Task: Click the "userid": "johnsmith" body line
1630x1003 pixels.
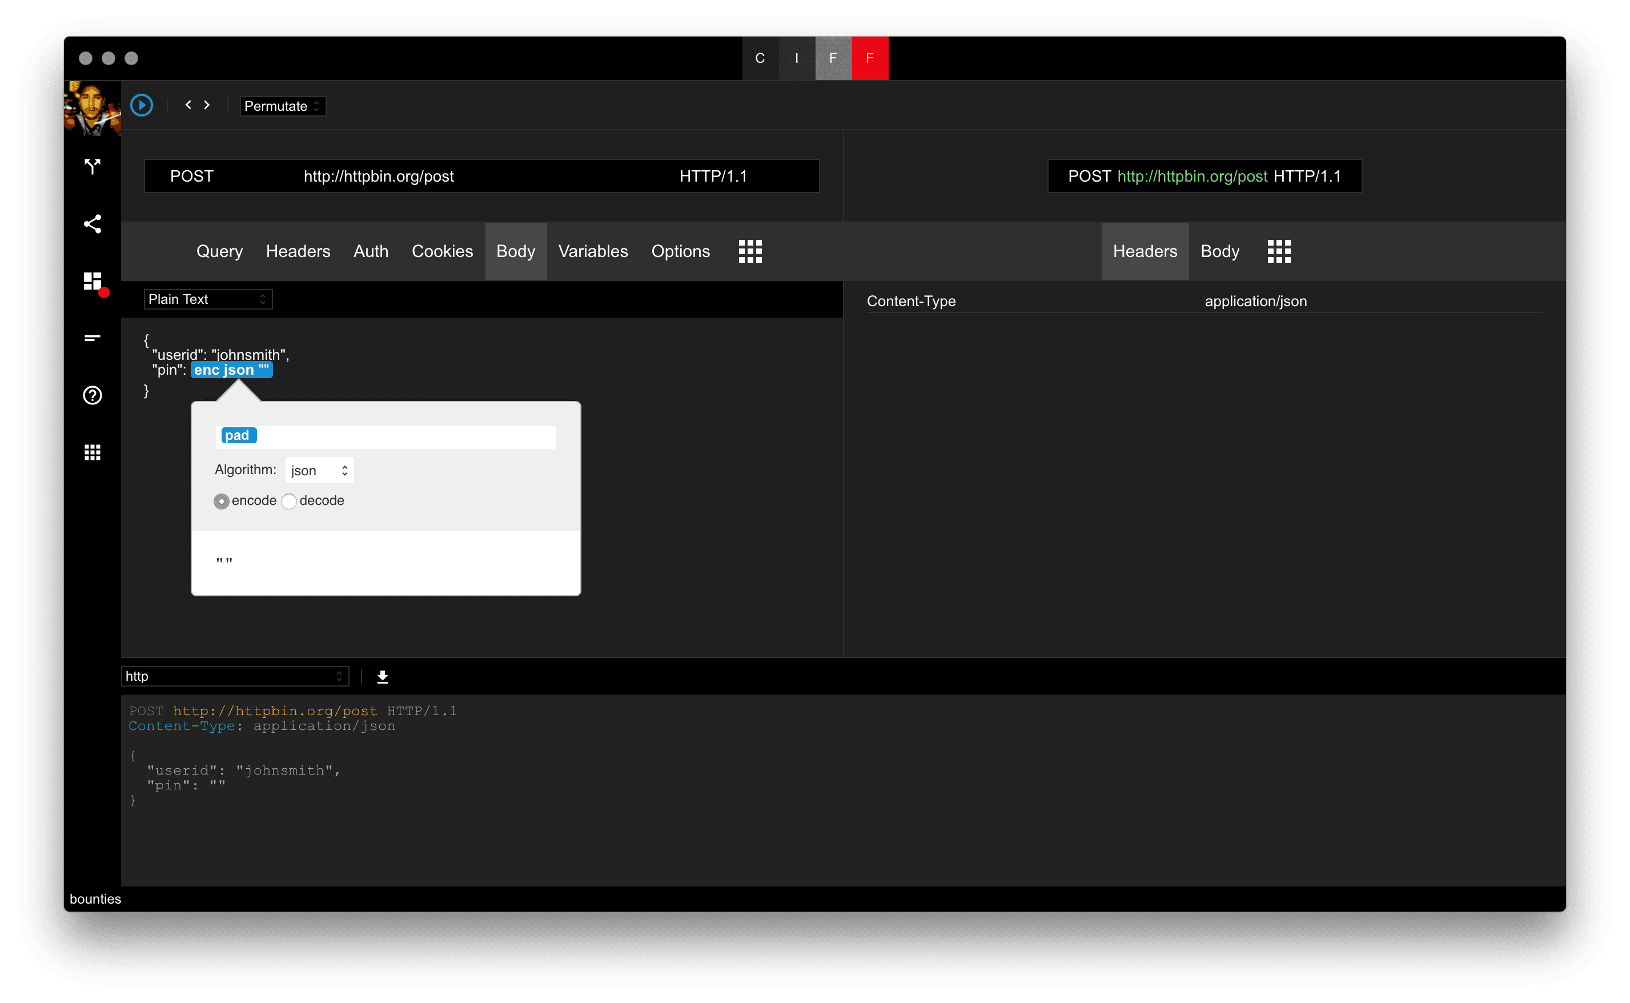Action: pos(220,355)
